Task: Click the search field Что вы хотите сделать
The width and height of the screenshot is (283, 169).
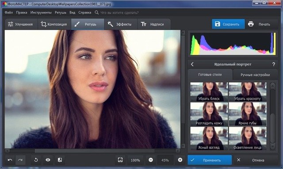Action: [x=119, y=13]
